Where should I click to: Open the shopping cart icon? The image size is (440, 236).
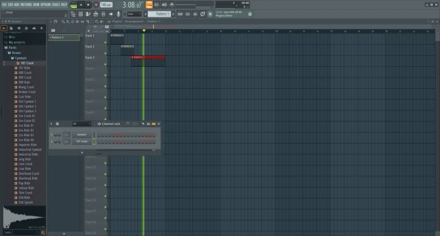point(210,14)
